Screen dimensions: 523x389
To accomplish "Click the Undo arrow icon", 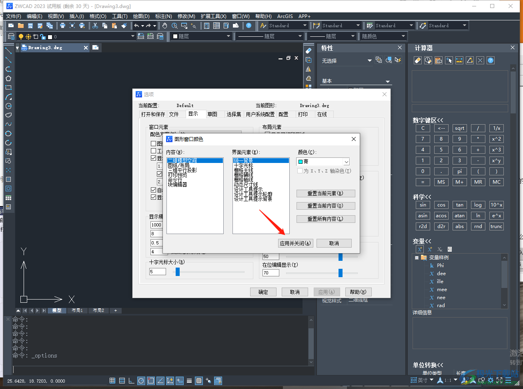I will [137, 26].
